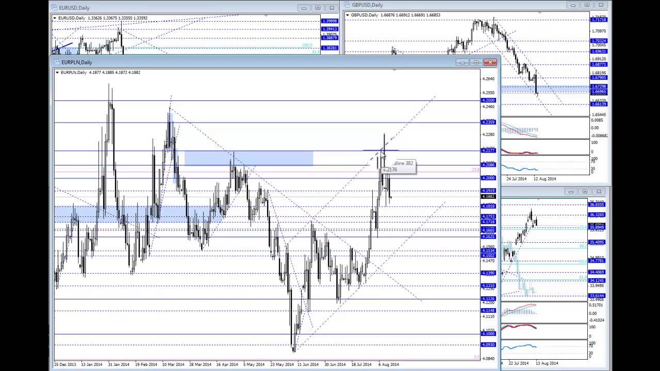Select the 4.1000 price level label

click(x=488, y=334)
